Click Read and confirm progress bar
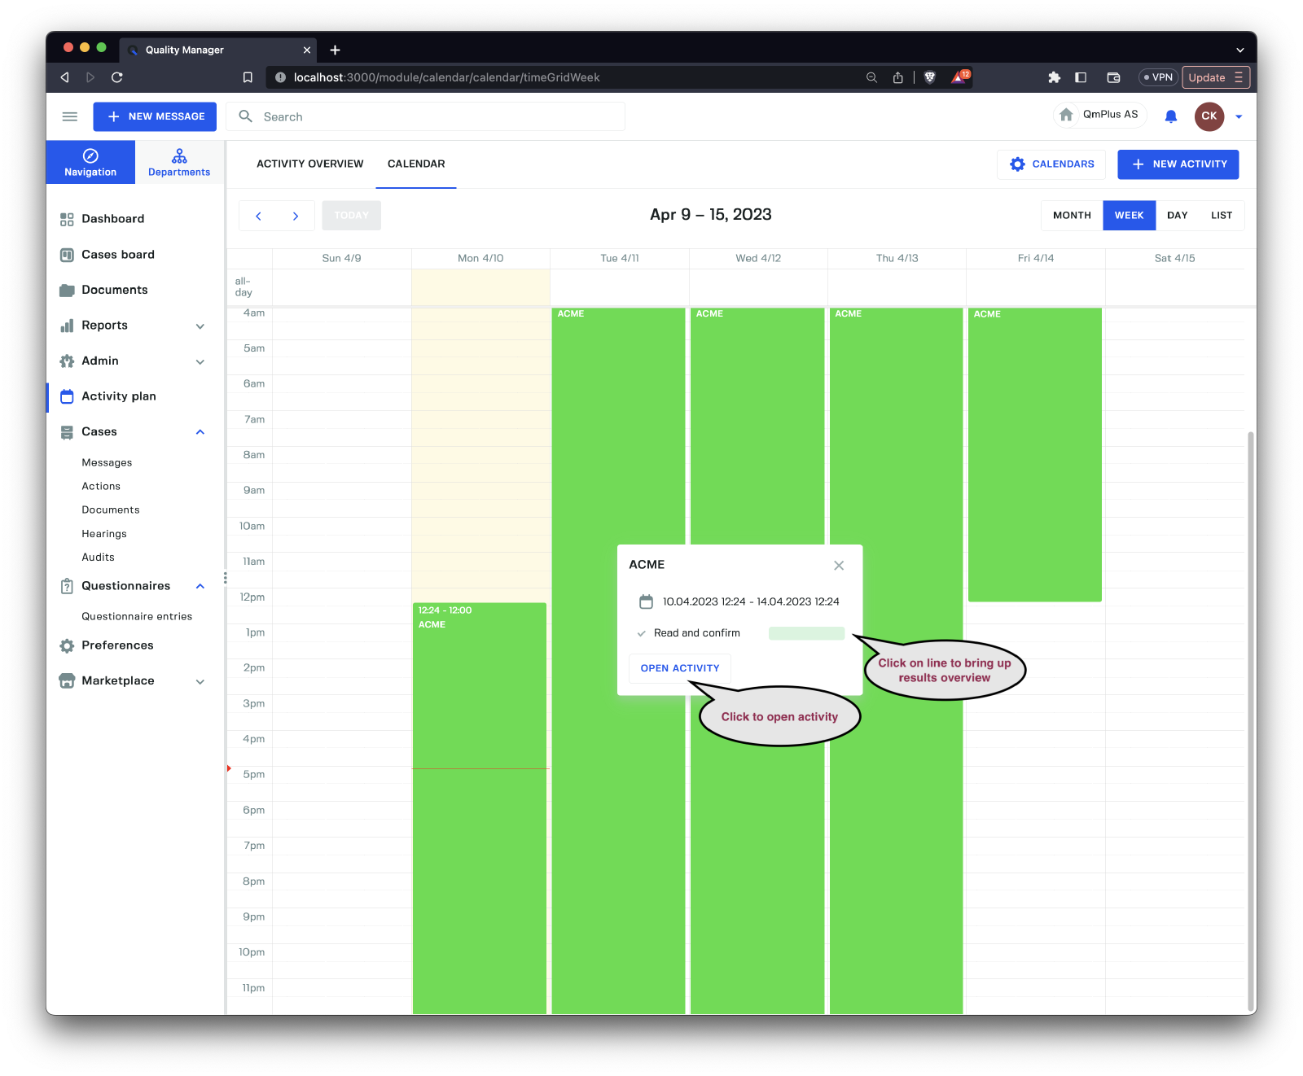This screenshot has width=1303, height=1076. tap(806, 634)
